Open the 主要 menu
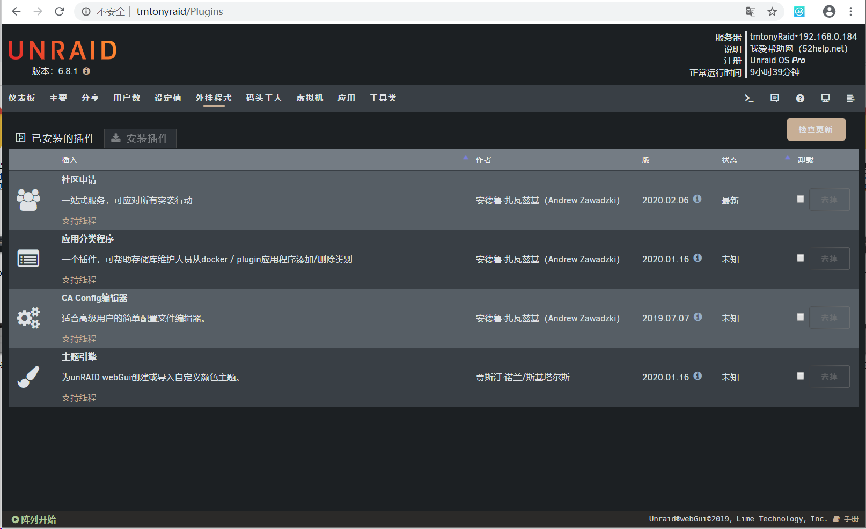This screenshot has width=866, height=529. pos(58,98)
